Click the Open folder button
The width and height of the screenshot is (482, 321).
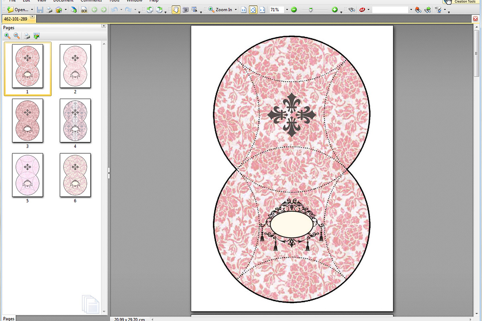click(x=18, y=10)
